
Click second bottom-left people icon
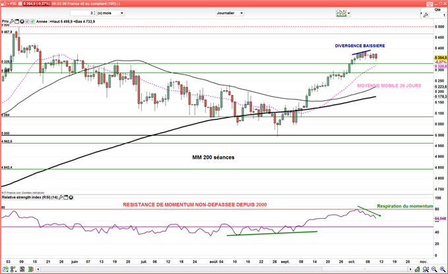tap(13, 269)
